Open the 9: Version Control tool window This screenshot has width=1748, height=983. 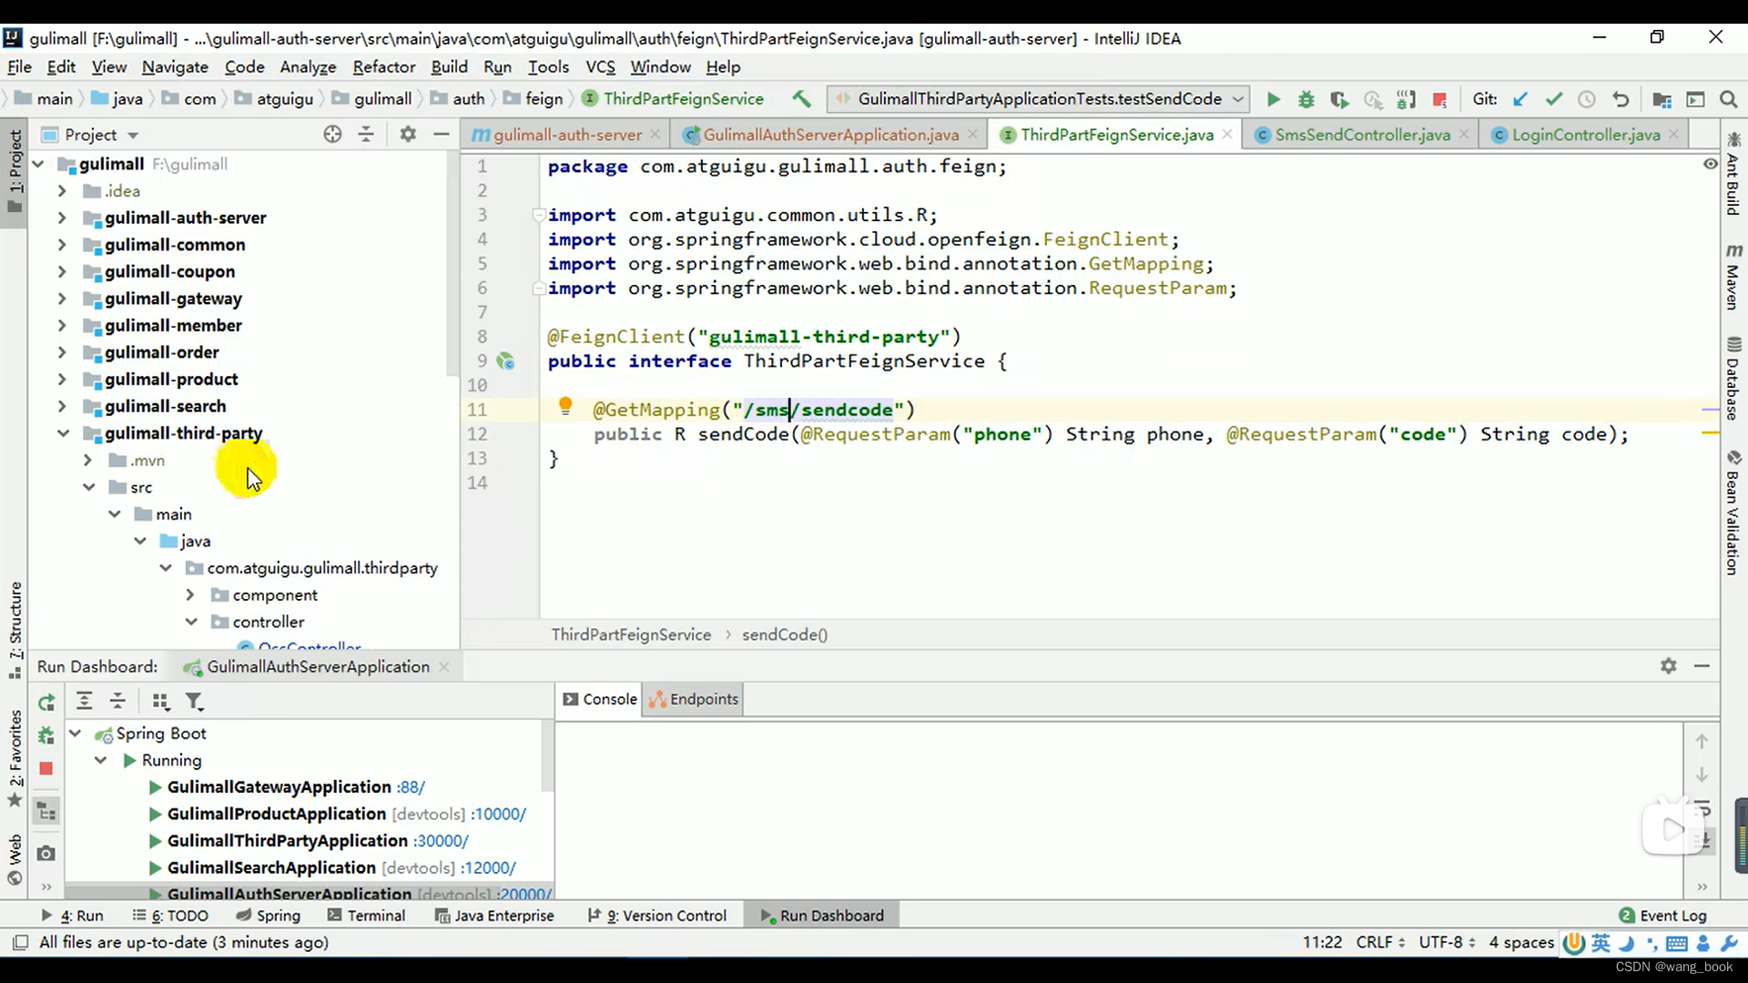(x=656, y=916)
